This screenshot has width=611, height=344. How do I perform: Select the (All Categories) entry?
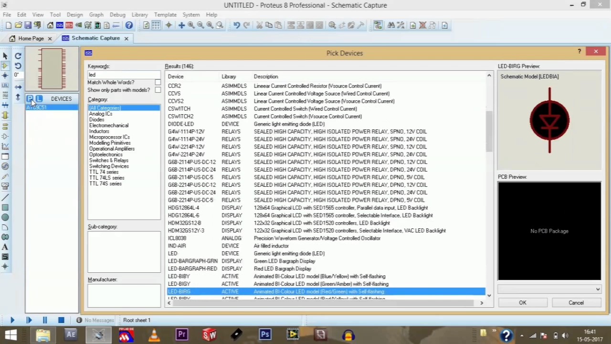[124, 108]
